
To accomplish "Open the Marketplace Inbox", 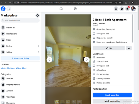I will click(20, 40).
